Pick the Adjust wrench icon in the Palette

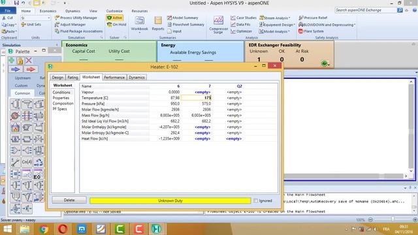(15, 162)
